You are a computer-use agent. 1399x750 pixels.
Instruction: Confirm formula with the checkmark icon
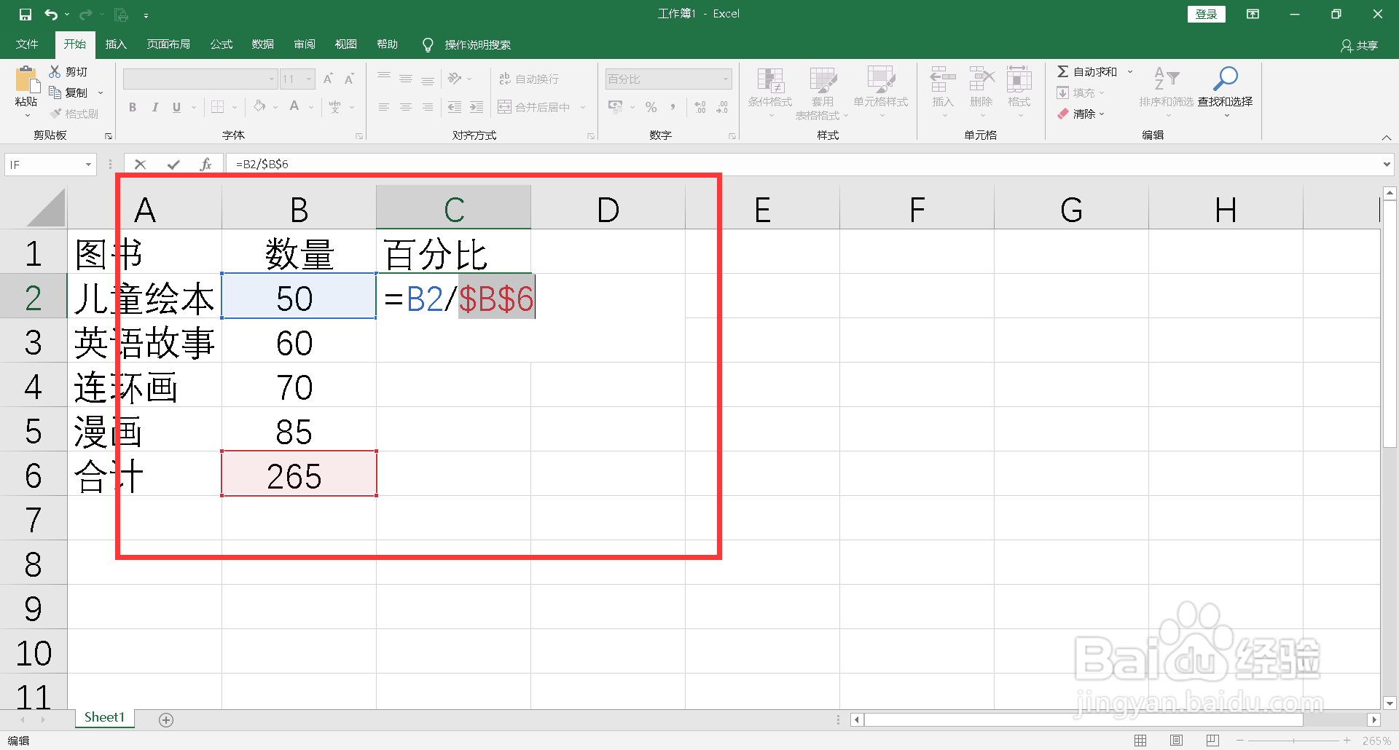173,165
